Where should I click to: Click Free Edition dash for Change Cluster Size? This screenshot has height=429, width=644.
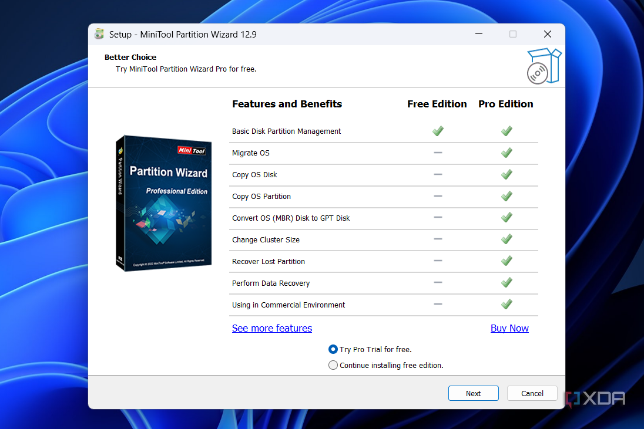(x=438, y=239)
